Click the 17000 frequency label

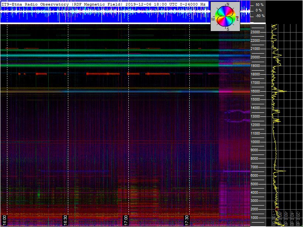click(x=255, y=83)
